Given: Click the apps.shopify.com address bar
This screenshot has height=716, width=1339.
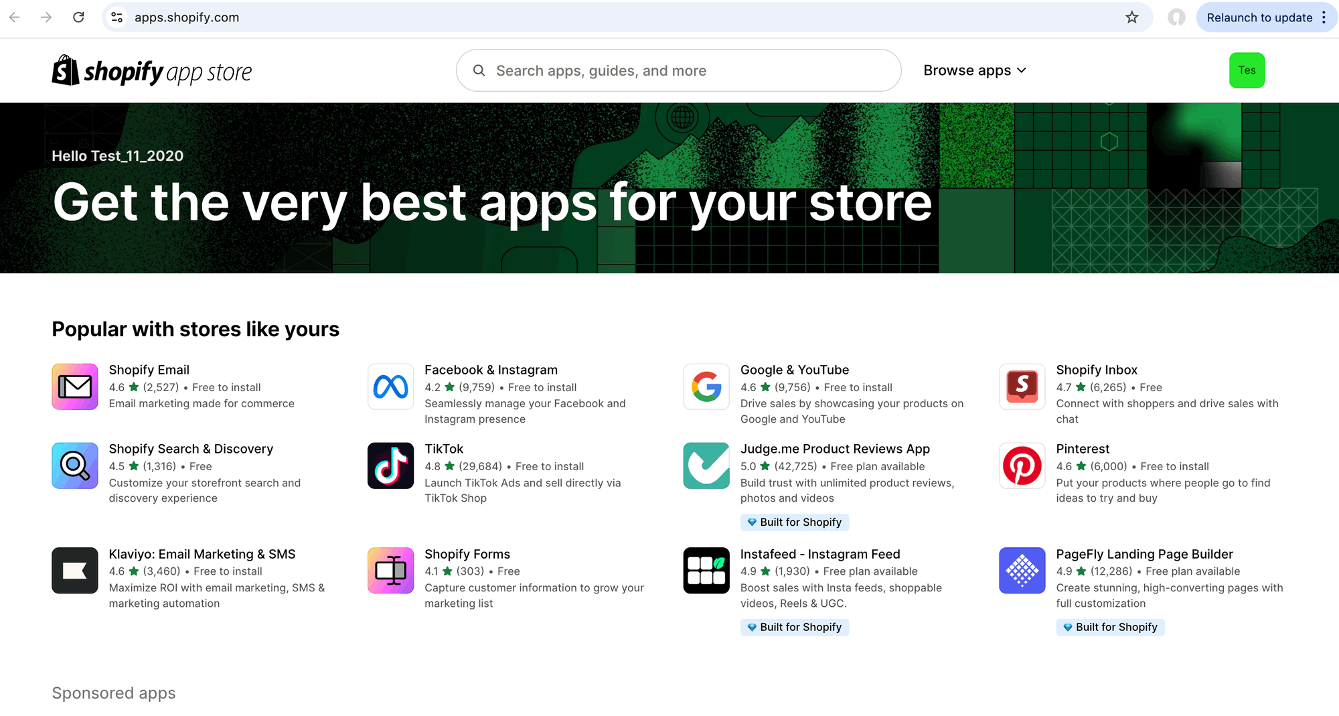Looking at the screenshot, I should point(627,17).
